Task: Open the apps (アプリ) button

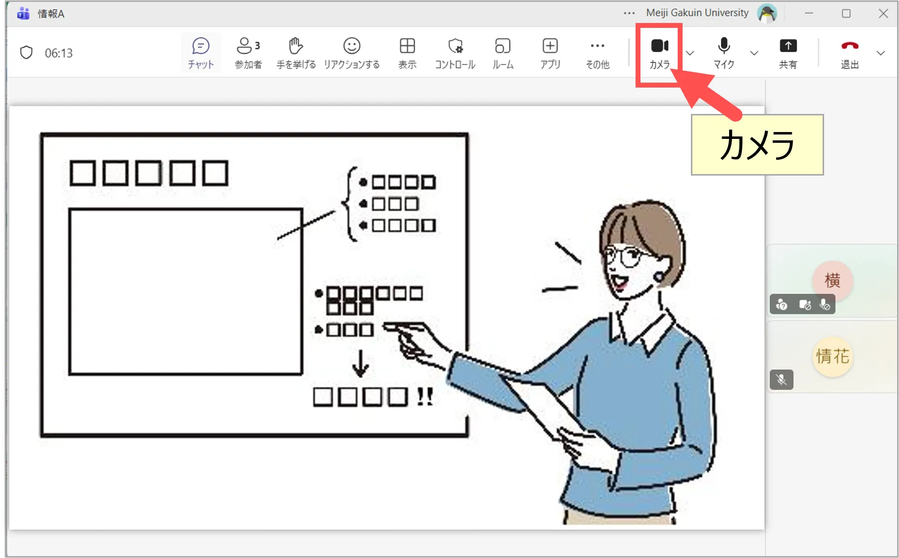Action: [x=550, y=53]
